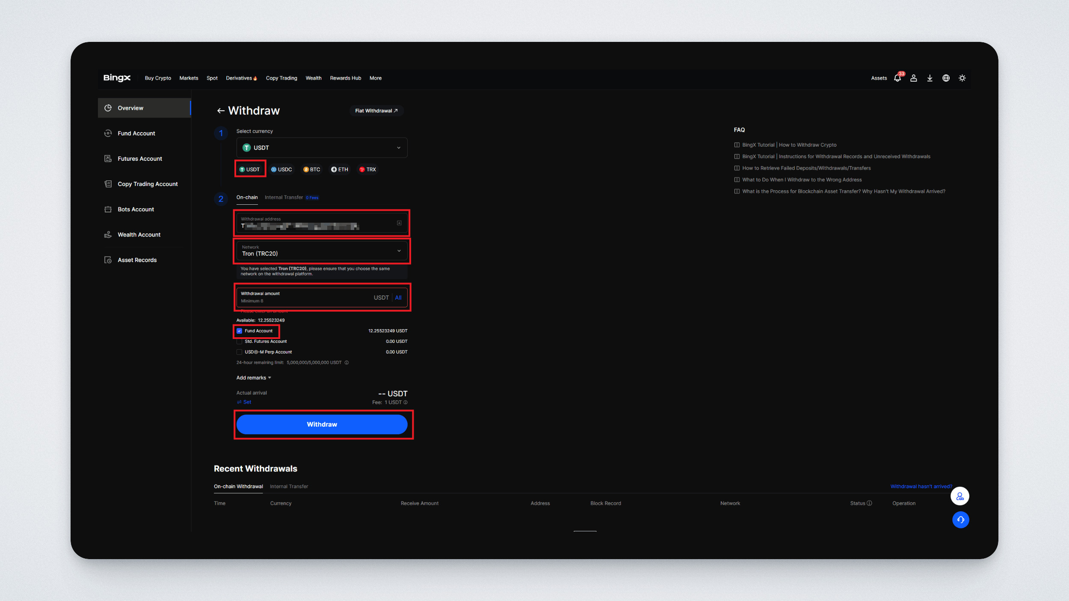Open the language globe icon
Image resolution: width=1069 pixels, height=601 pixels.
(x=946, y=78)
